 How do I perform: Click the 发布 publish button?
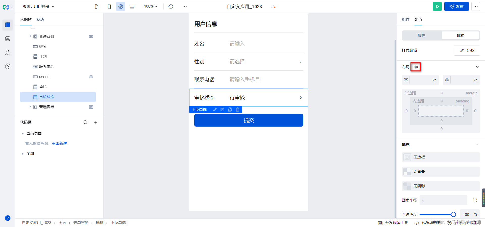[x=456, y=6]
